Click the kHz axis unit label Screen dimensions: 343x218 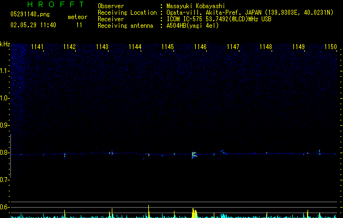(5, 44)
